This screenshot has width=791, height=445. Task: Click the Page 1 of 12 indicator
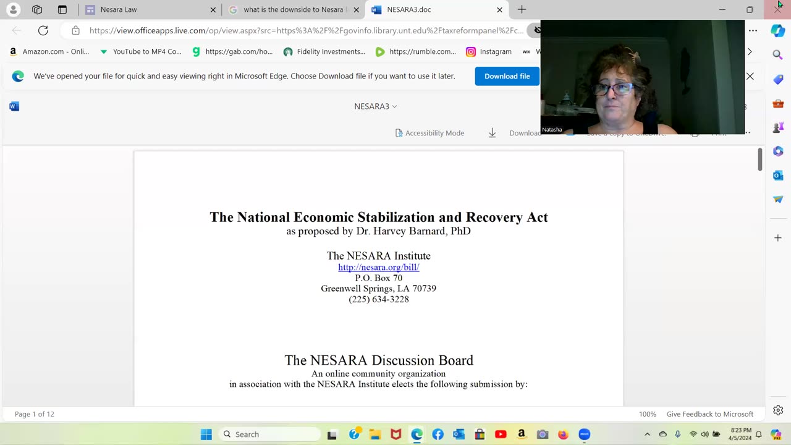35,414
